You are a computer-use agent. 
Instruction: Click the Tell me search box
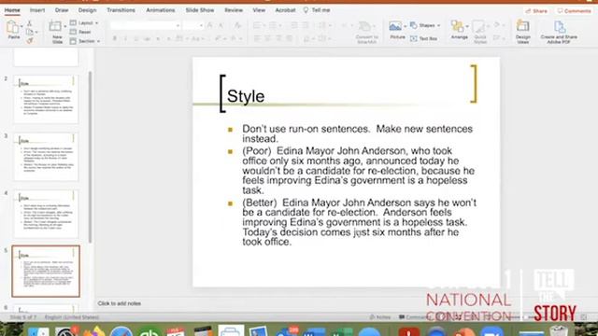(318, 10)
